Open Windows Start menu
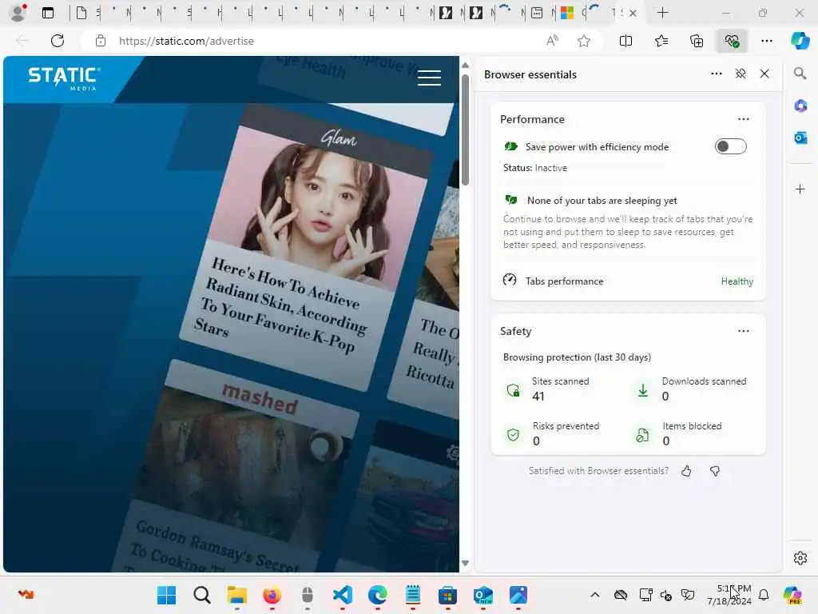818x614 pixels. coord(166,595)
